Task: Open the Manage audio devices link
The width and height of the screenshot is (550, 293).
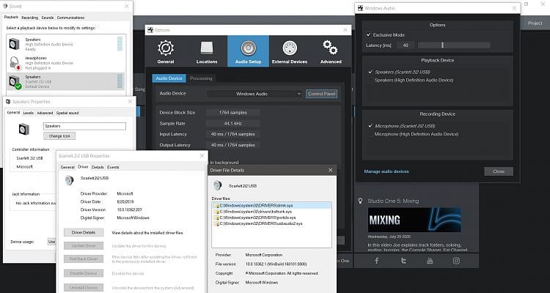Action: [x=386, y=171]
